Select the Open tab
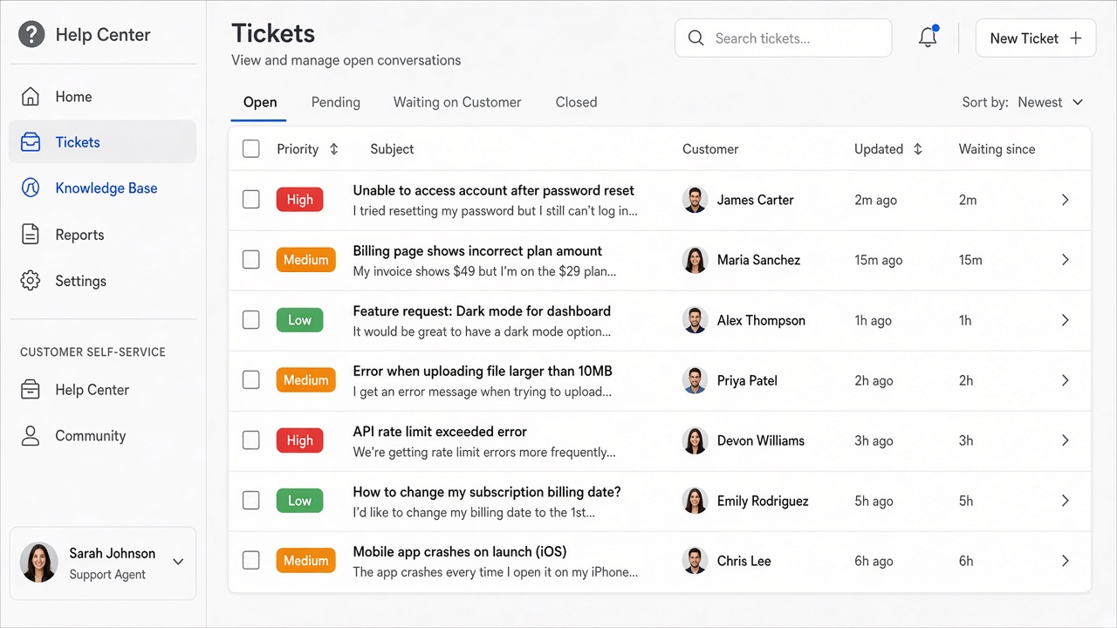 tap(260, 102)
